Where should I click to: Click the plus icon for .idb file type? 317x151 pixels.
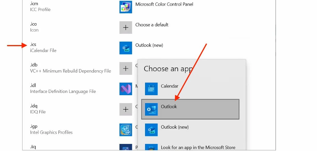(126, 69)
